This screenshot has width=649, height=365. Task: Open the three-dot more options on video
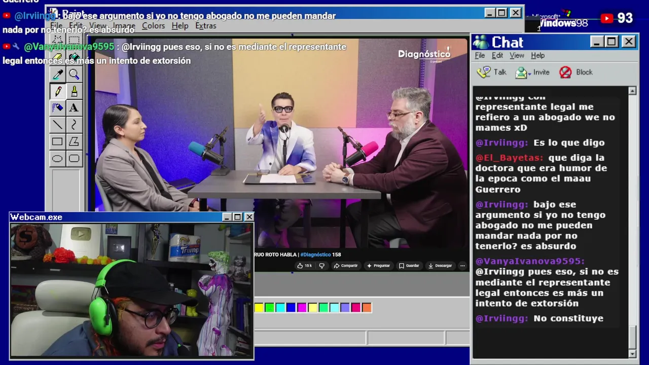462,266
